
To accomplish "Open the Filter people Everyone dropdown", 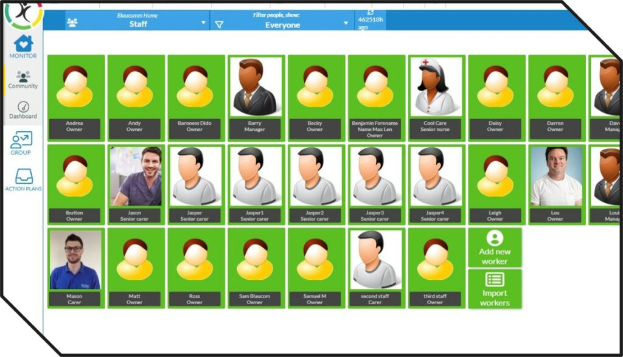I will 346,23.
